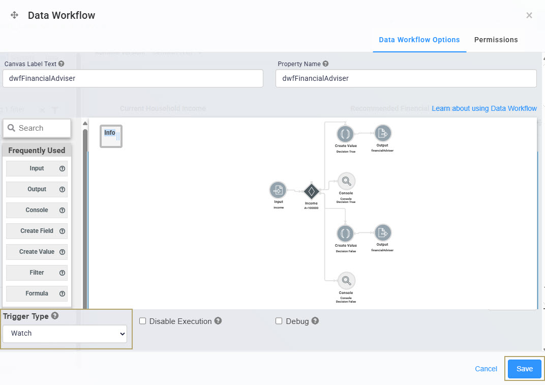This screenshot has width=545, height=385.
Task: Click the Canvas Label Text input field
Action: coord(133,78)
